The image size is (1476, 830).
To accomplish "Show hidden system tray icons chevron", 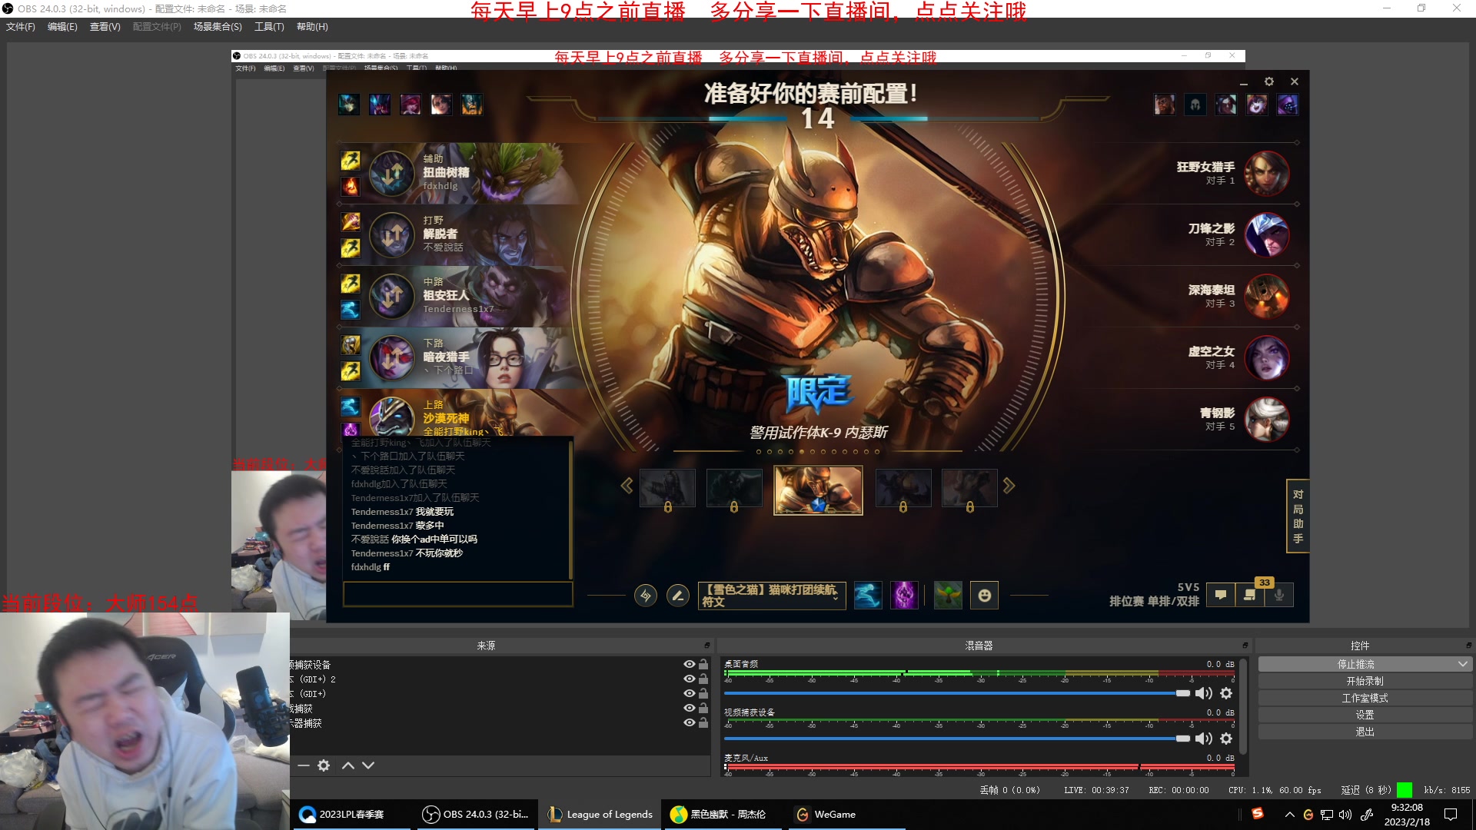I will tap(1289, 815).
